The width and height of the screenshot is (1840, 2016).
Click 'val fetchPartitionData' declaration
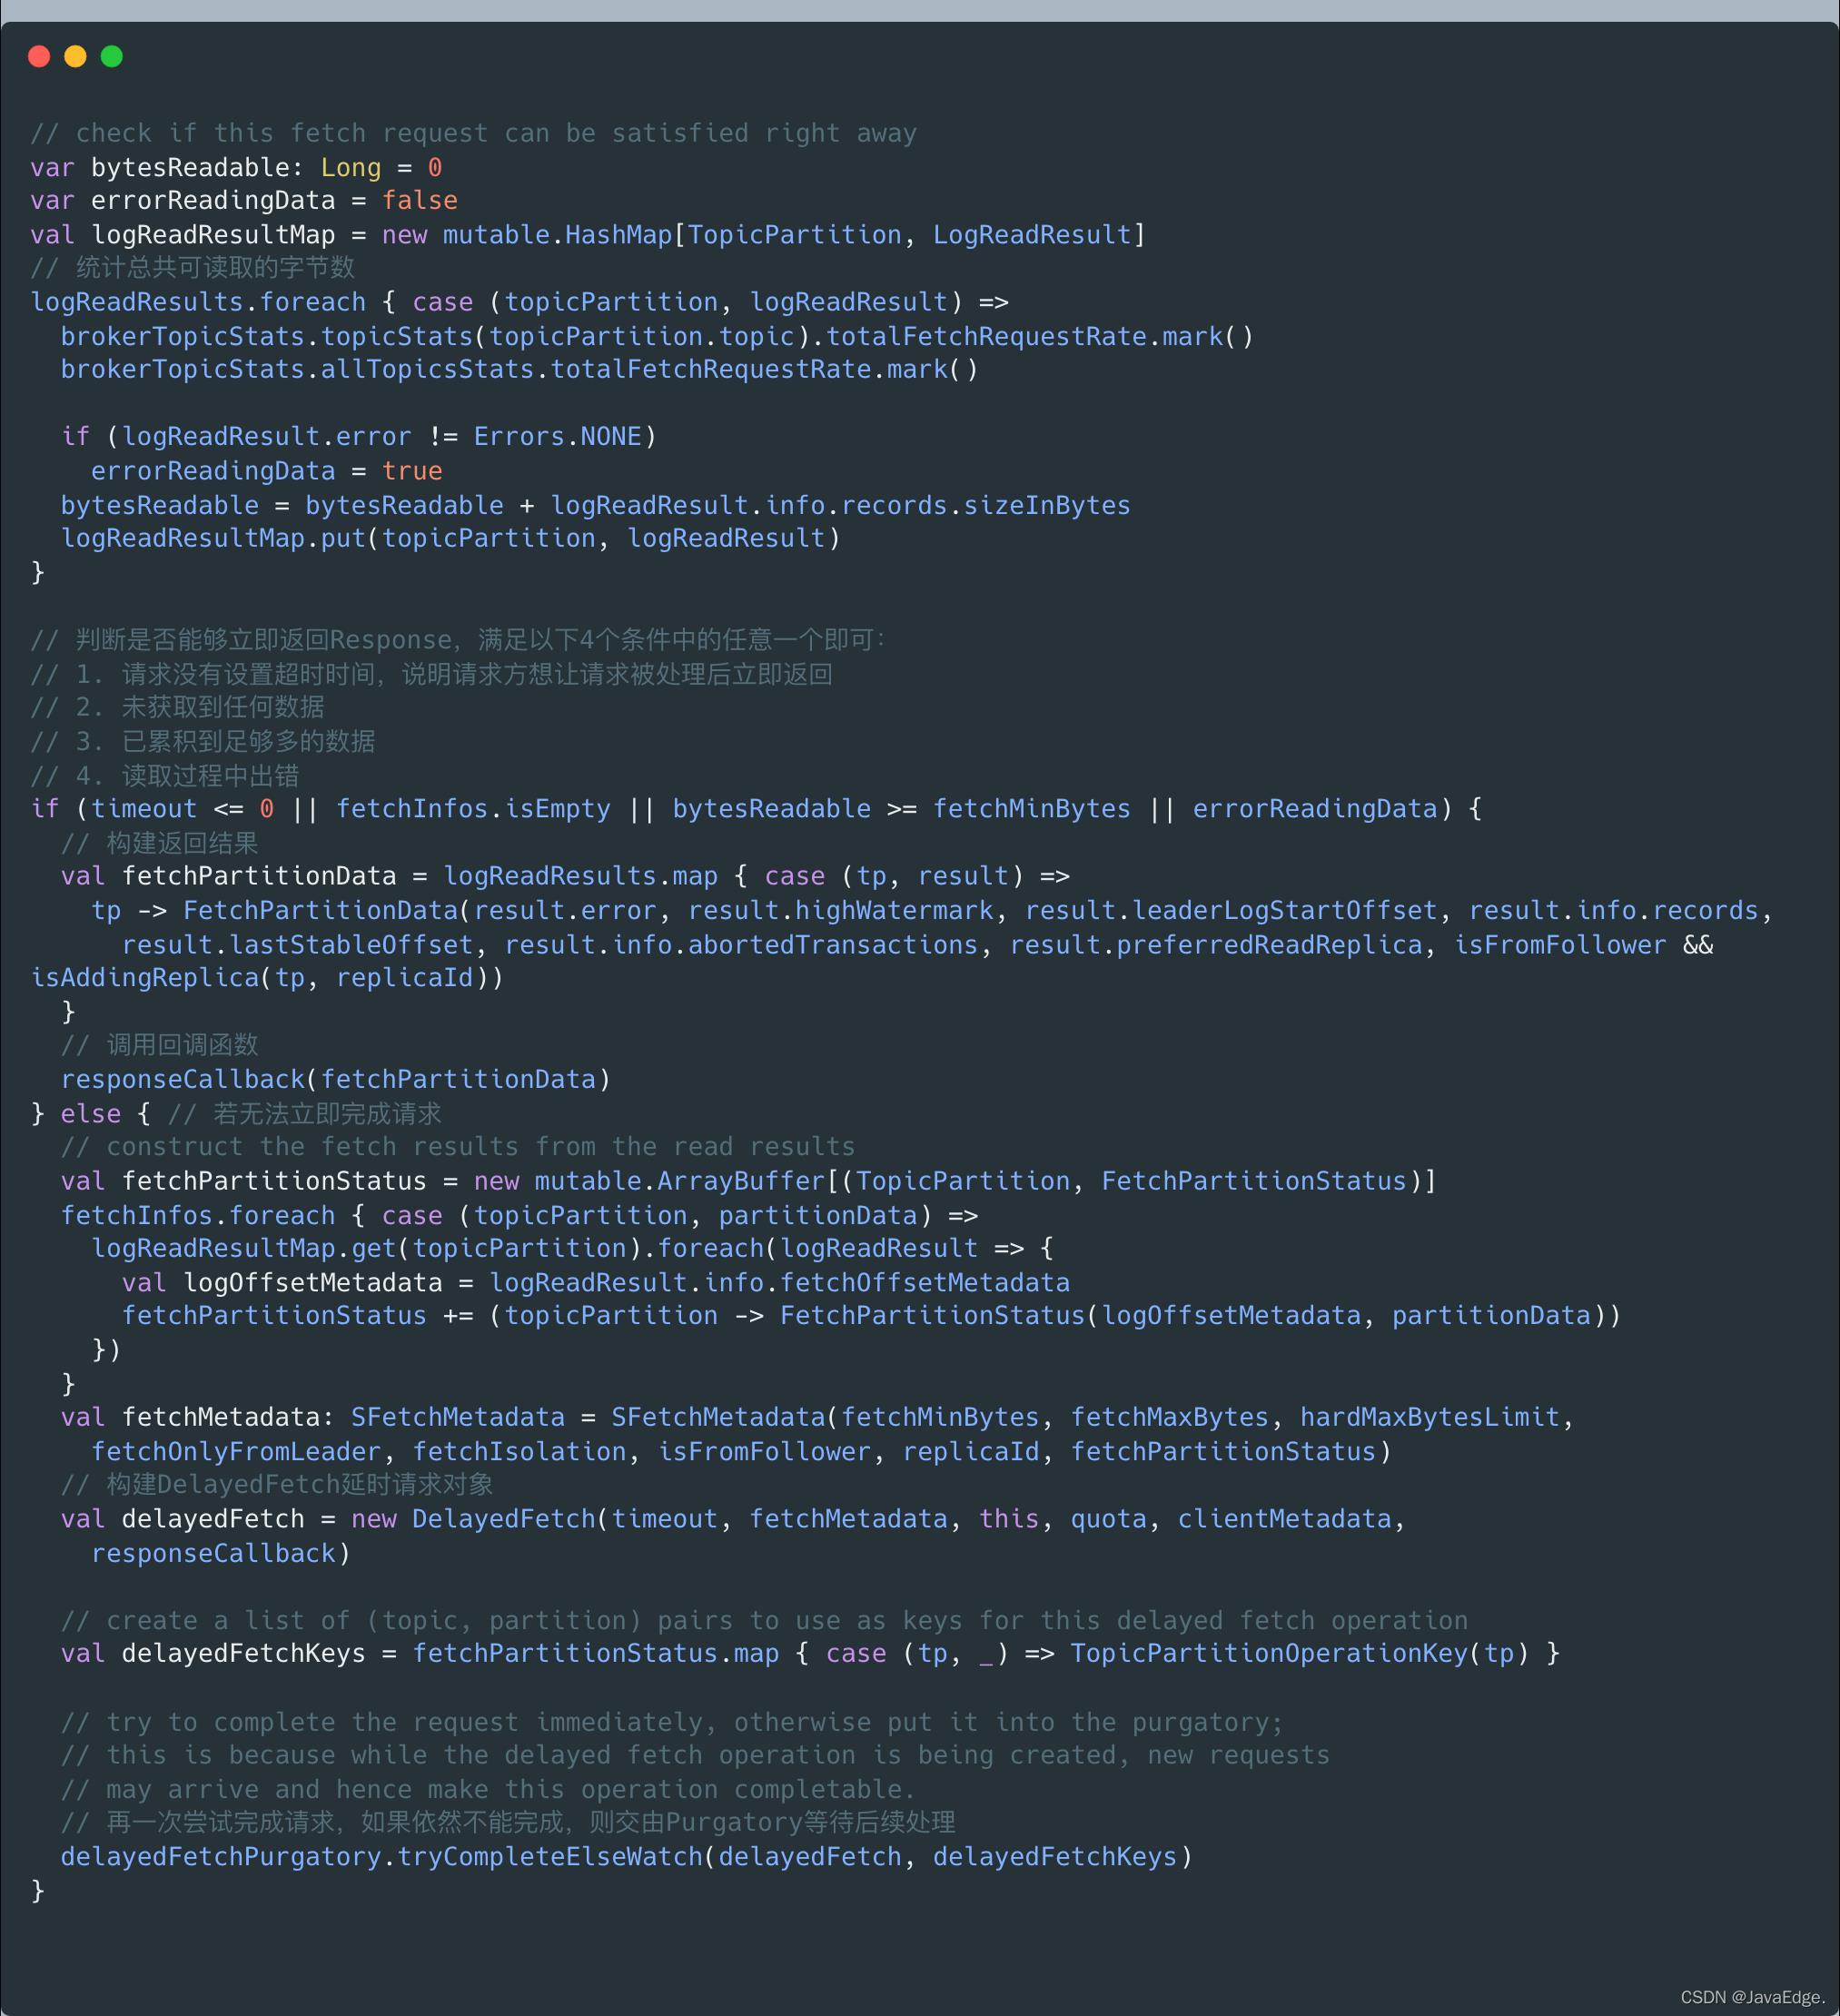tap(229, 876)
